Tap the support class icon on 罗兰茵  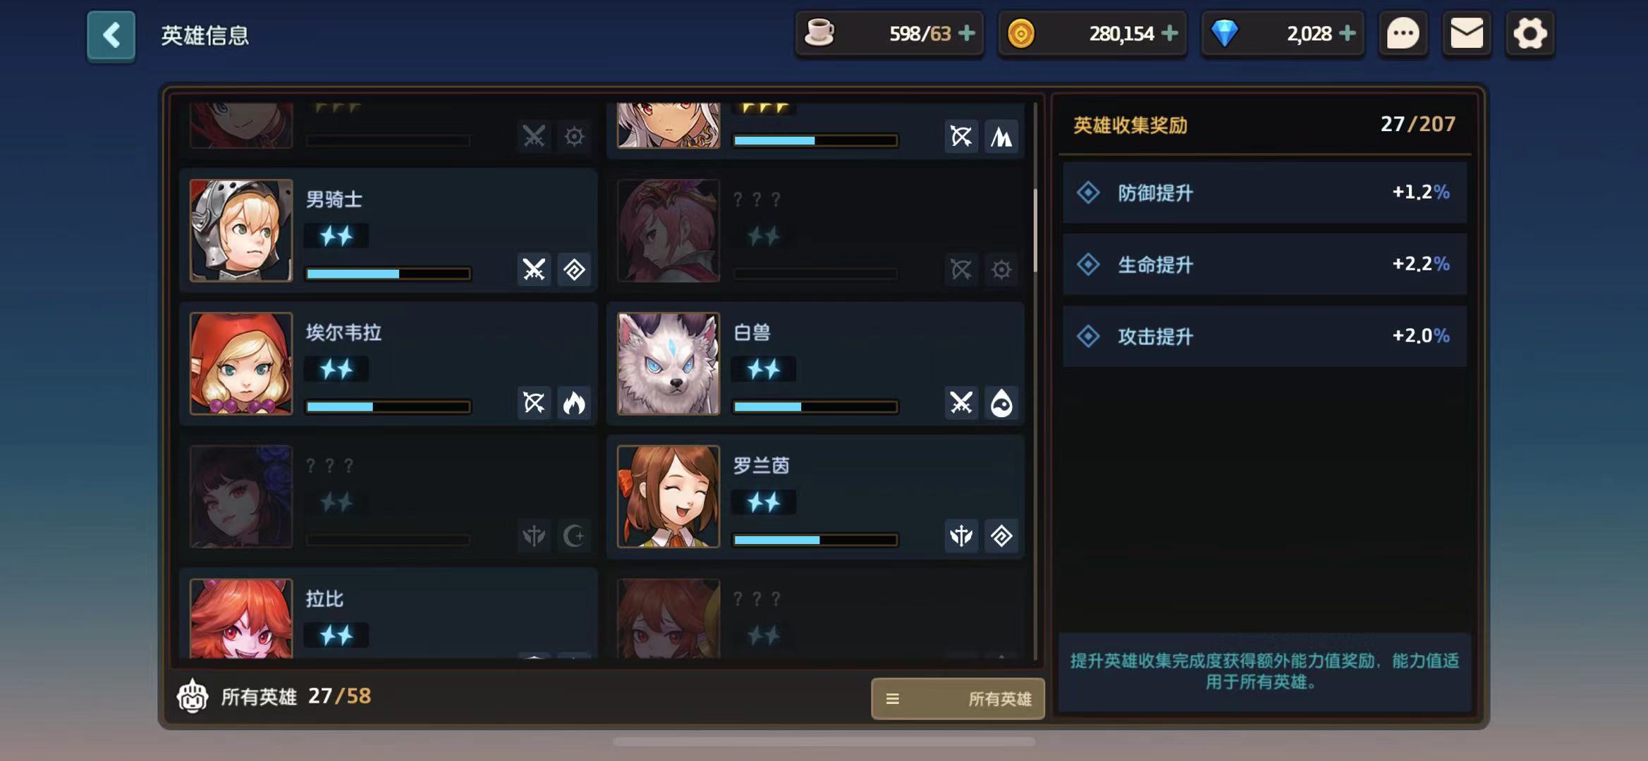tap(961, 536)
